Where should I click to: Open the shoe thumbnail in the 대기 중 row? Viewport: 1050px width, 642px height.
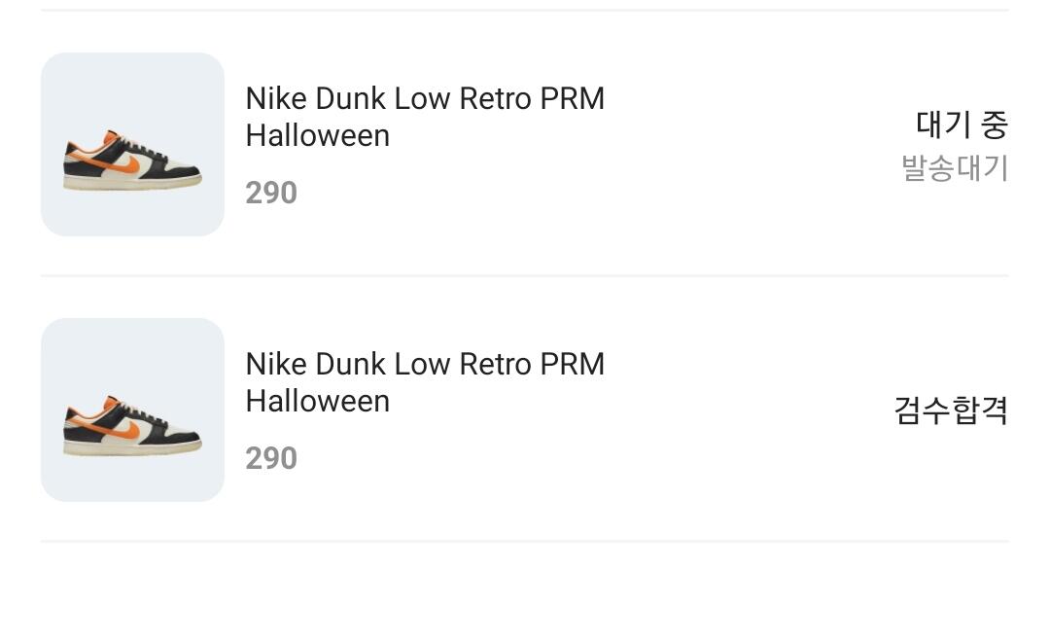pos(132,144)
